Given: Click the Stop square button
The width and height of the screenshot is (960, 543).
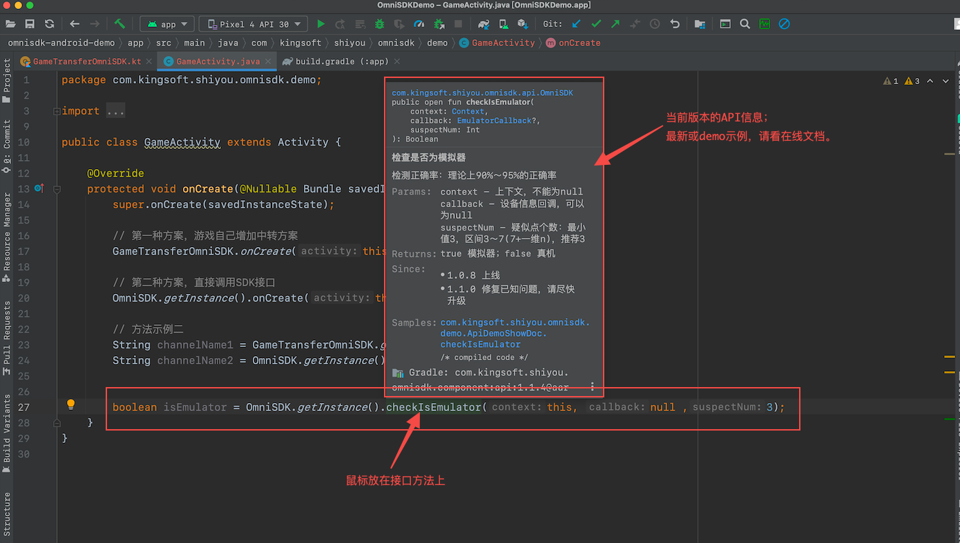Looking at the screenshot, I should point(458,23).
